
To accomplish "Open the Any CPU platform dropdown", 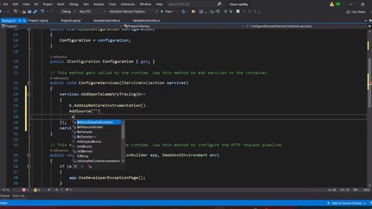I will [92, 12].
